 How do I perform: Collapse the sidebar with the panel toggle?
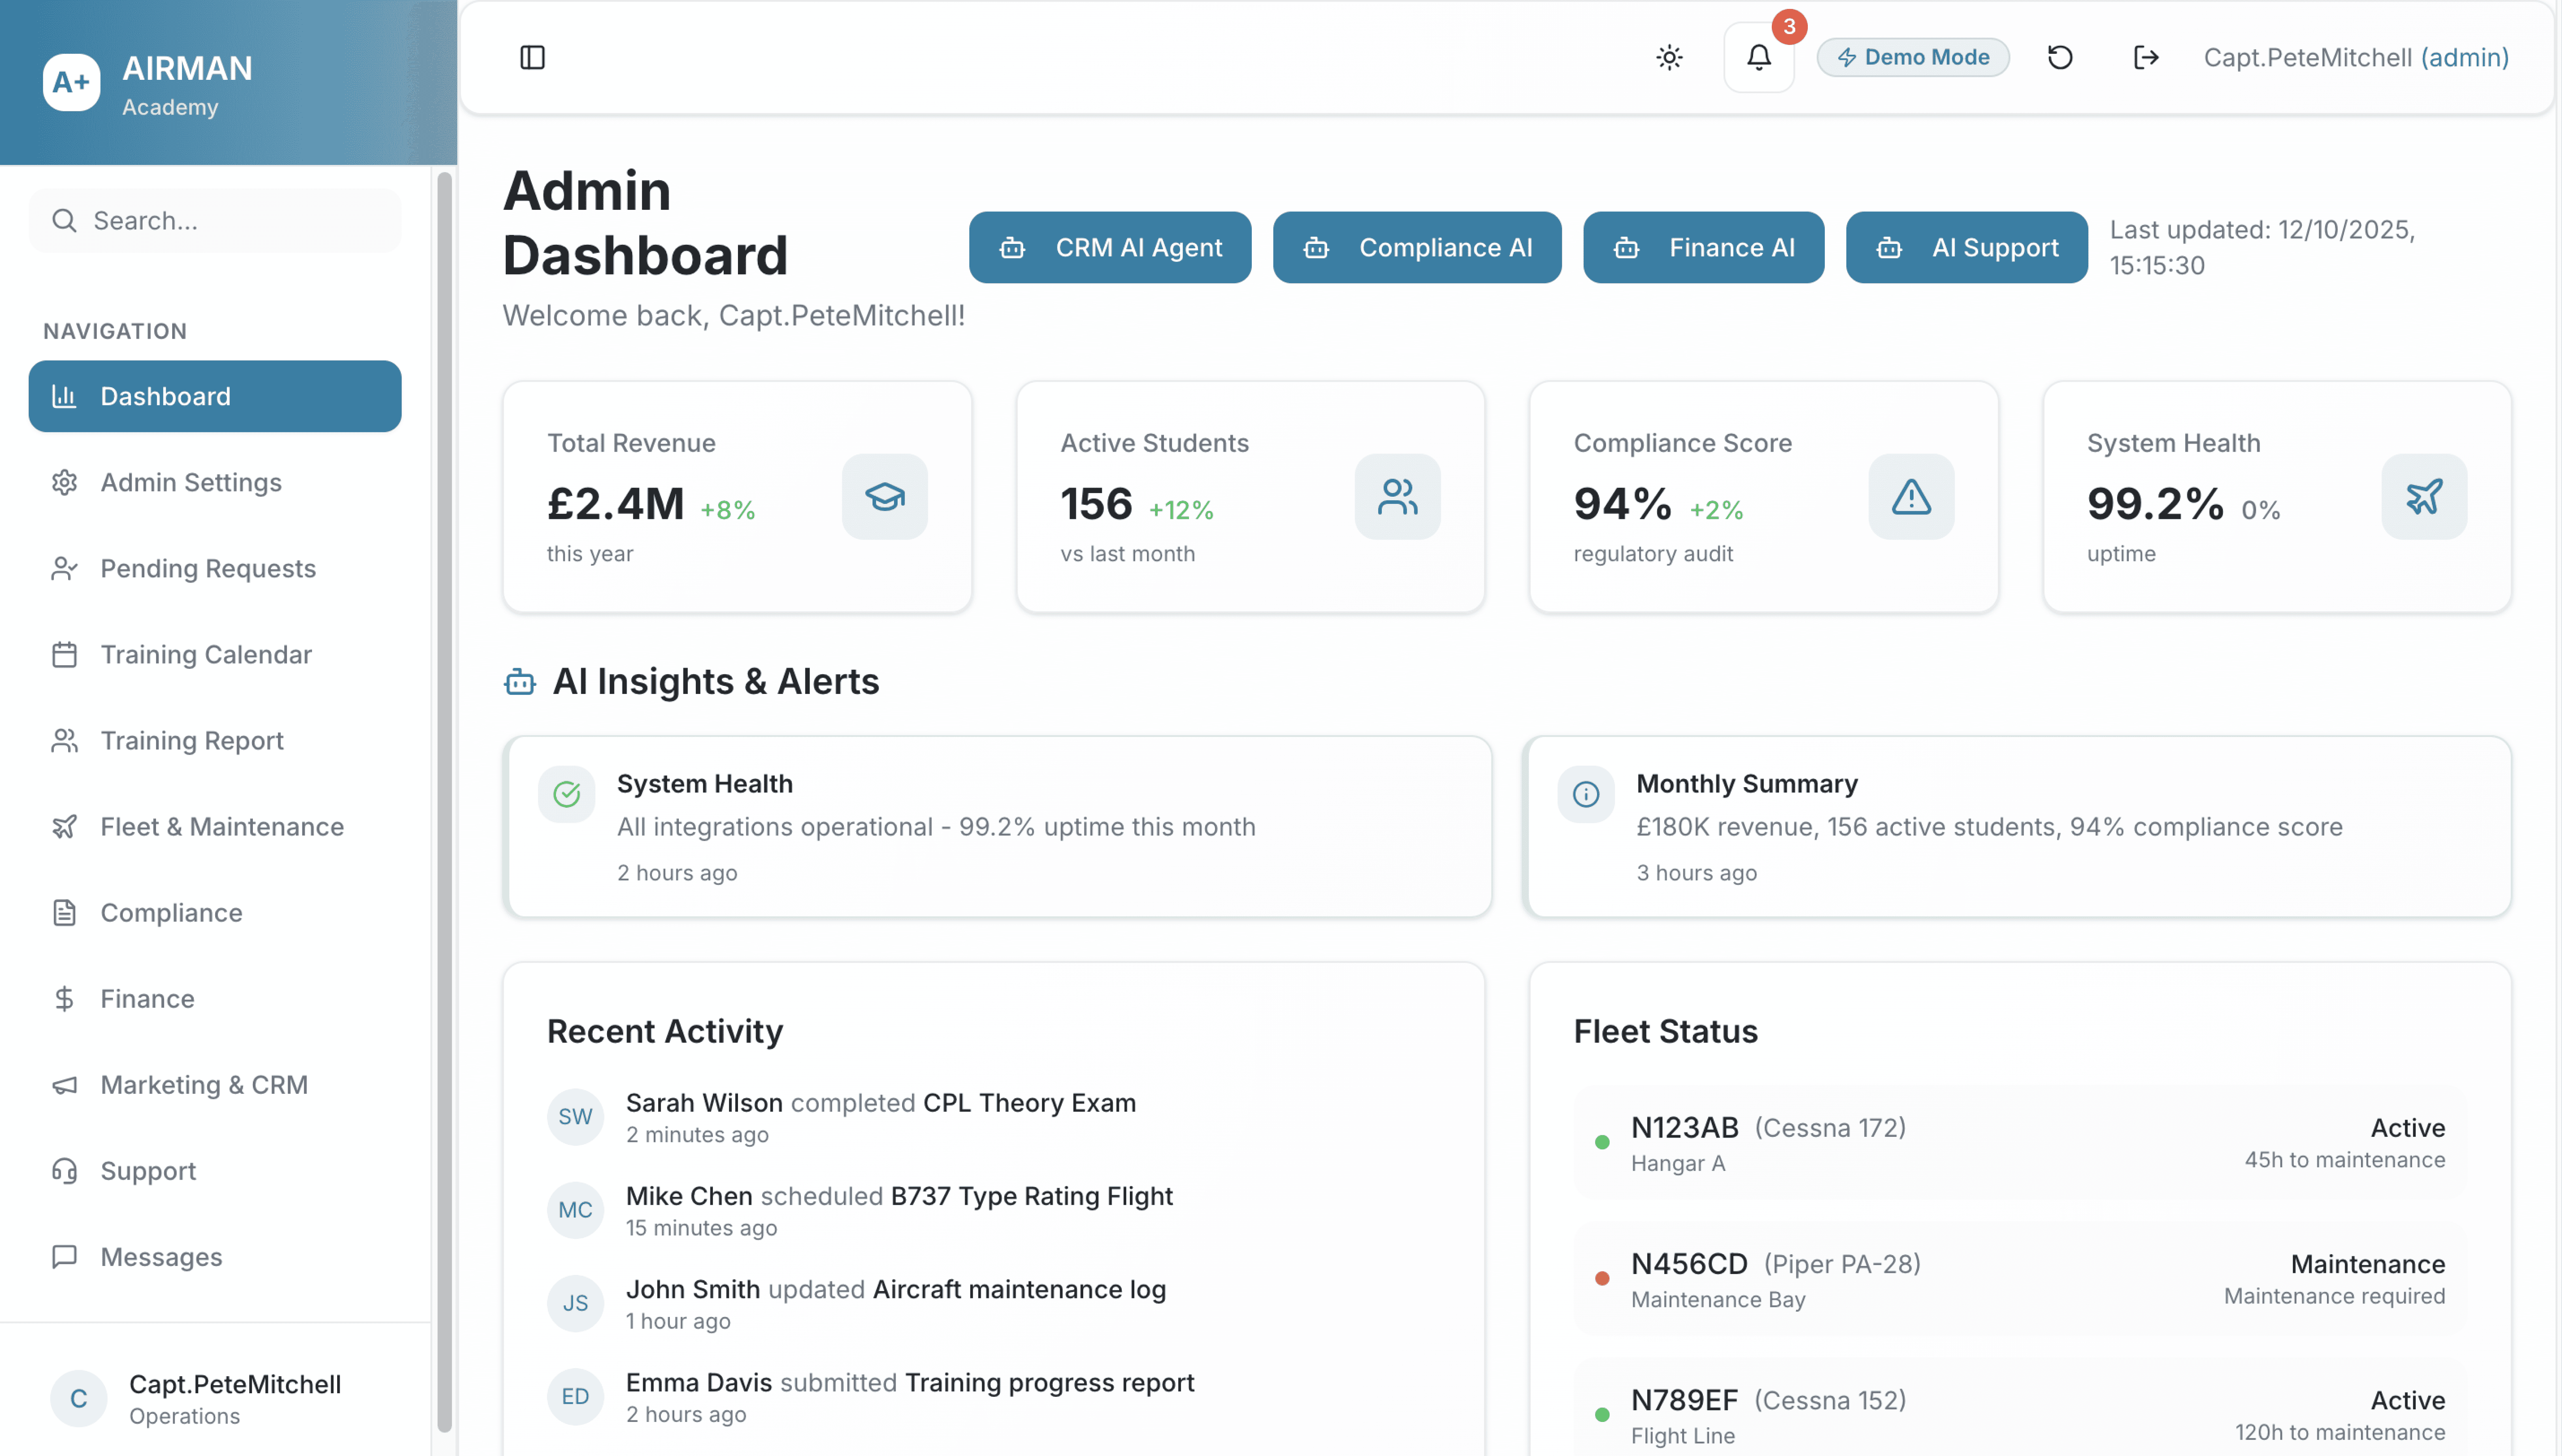532,57
